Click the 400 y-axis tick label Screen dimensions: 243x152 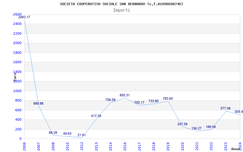click(x=18, y=119)
